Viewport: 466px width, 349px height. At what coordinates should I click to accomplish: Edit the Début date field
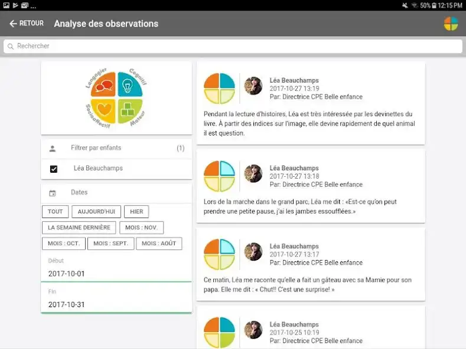[116, 274]
